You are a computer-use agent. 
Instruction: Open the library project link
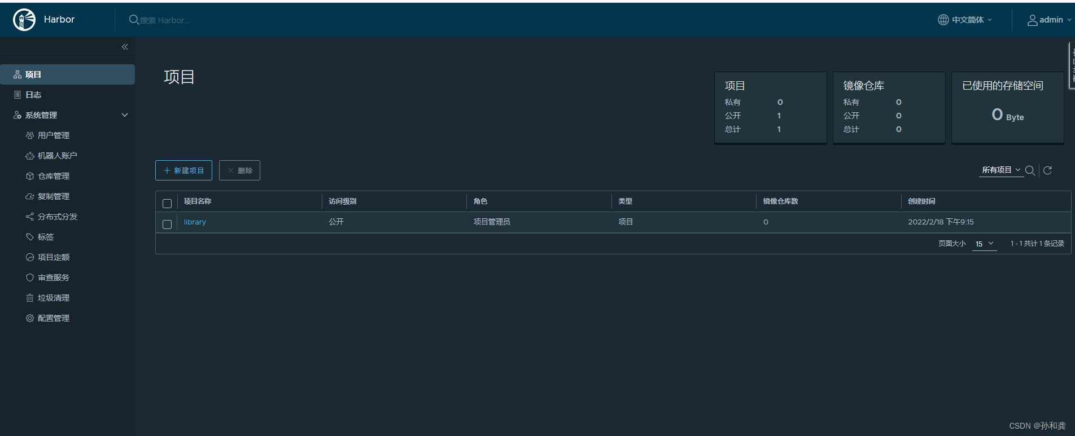(195, 222)
